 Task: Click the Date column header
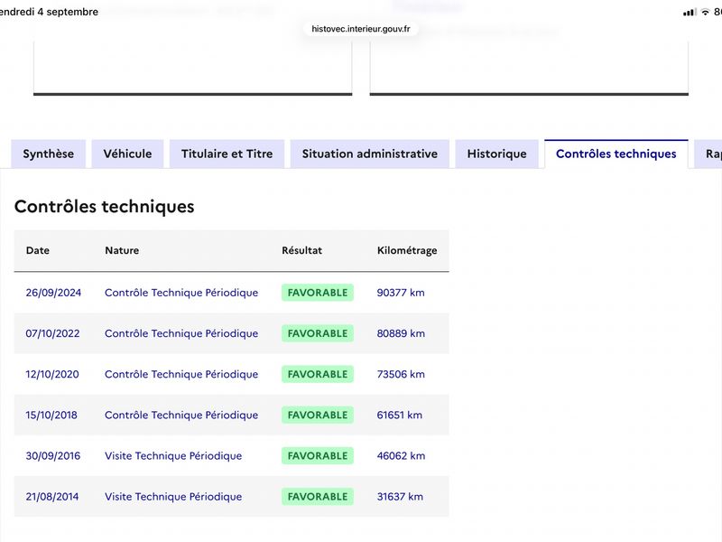point(38,250)
